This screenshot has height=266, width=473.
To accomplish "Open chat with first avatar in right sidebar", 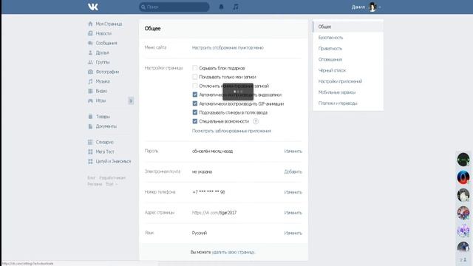I will pyautogui.click(x=463, y=160).
